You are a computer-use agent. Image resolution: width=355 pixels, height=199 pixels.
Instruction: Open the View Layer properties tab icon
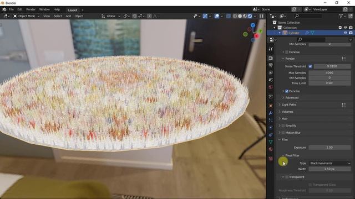pos(271,72)
